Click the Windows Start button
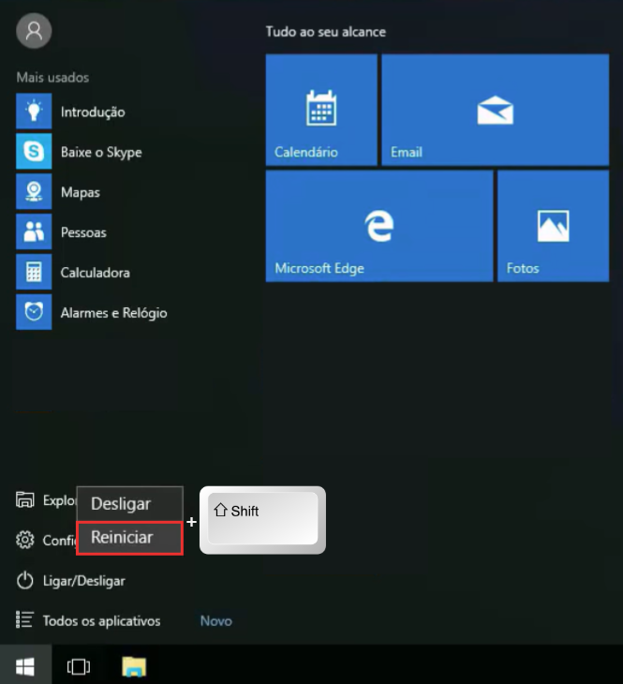623x684 pixels. click(25, 666)
